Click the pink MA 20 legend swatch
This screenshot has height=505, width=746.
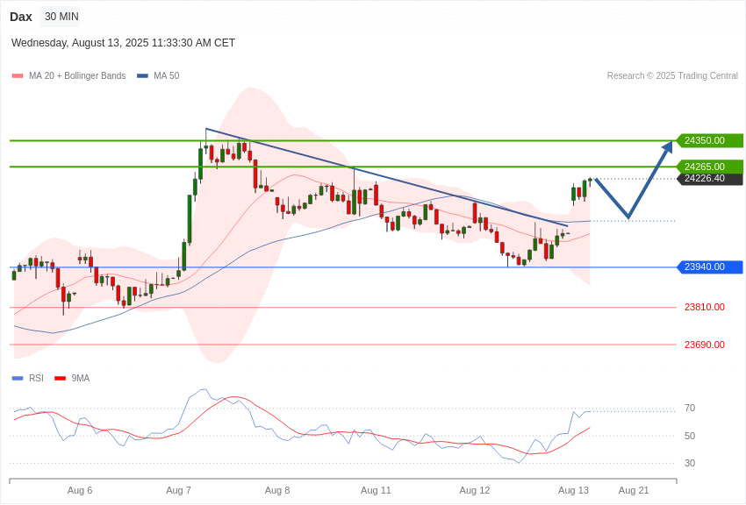[18, 76]
